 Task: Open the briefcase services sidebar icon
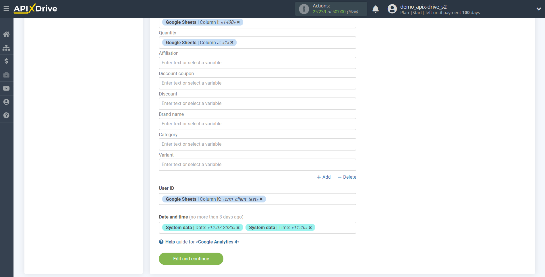(x=6, y=75)
